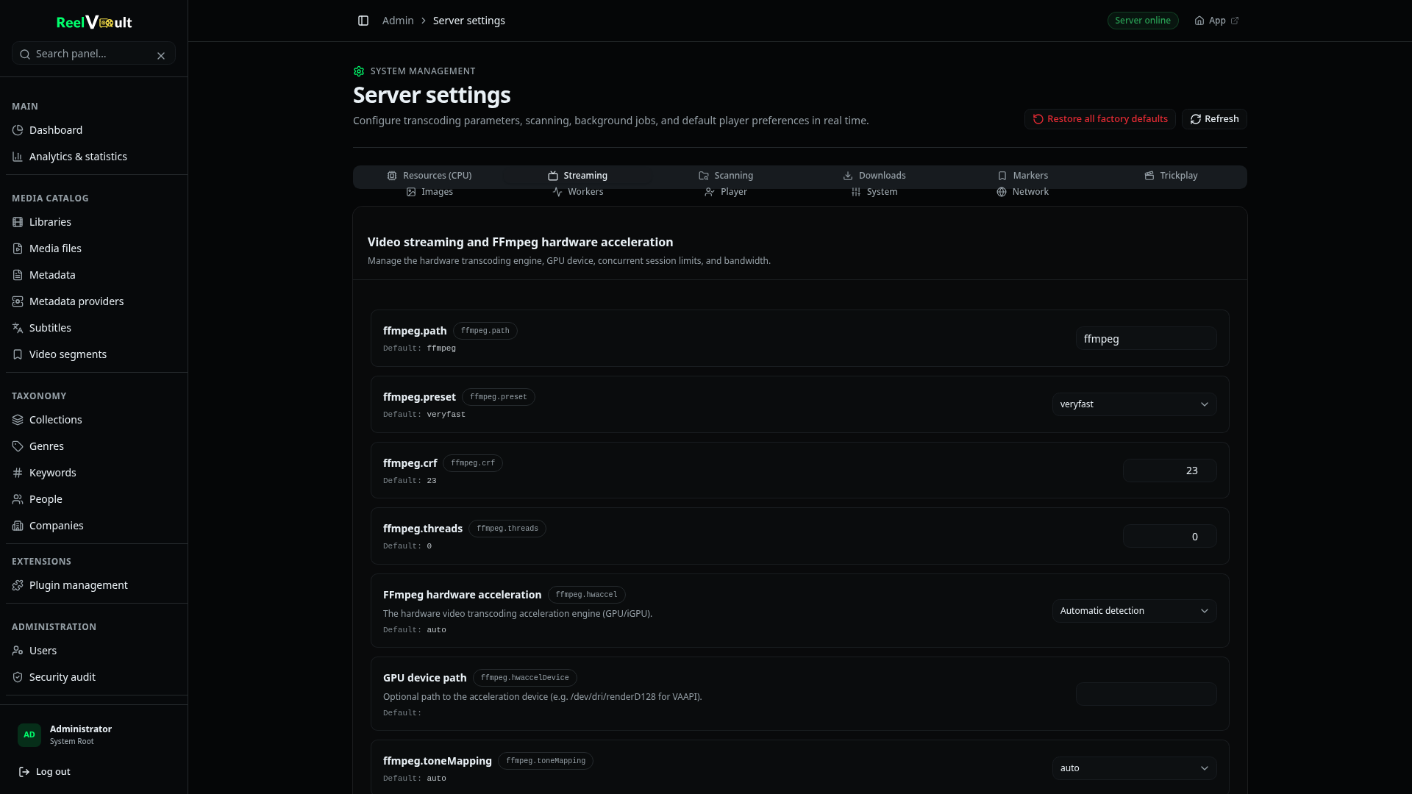1412x794 pixels.
Task: Open the Scanning tab
Action: (725, 176)
